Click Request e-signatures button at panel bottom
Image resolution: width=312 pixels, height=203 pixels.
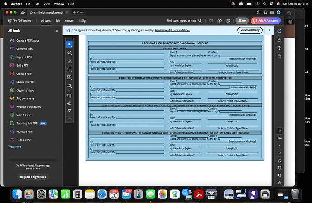pos(33,177)
